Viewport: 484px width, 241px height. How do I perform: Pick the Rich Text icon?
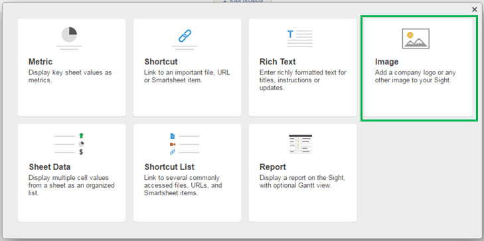[300, 39]
